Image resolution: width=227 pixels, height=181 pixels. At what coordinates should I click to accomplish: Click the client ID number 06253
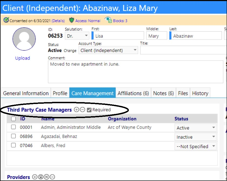coord(55,36)
